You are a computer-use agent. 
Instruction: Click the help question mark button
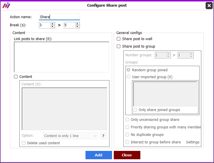103,136
